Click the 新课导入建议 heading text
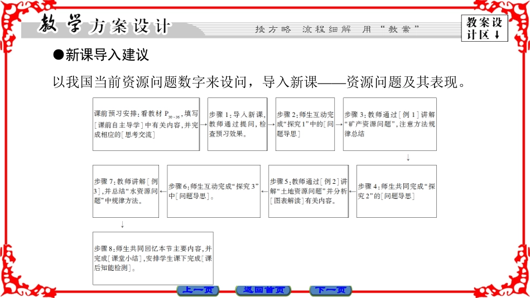Screen dimensions: 530x298 tap(107, 55)
